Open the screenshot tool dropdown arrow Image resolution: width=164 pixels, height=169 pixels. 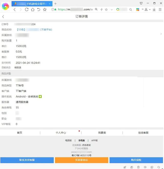[x=150, y=9]
